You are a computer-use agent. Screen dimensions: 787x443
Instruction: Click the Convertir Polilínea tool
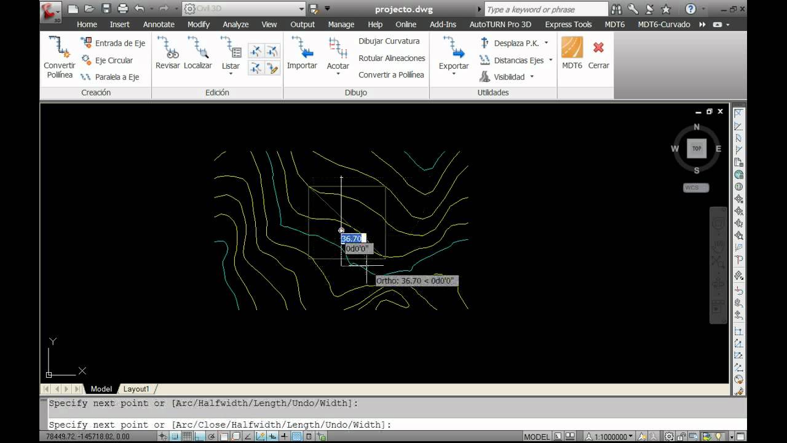click(x=59, y=57)
